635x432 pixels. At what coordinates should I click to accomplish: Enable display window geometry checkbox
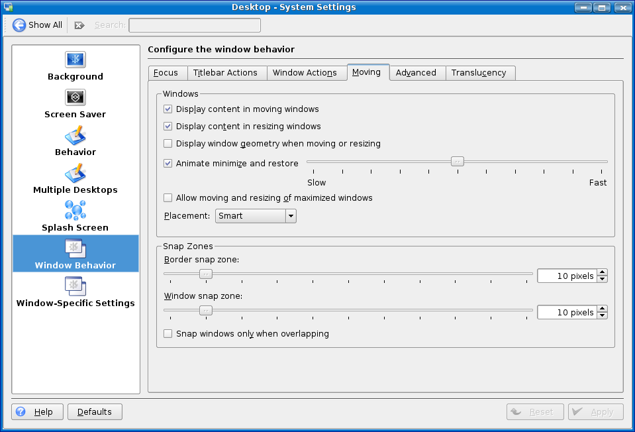(168, 144)
